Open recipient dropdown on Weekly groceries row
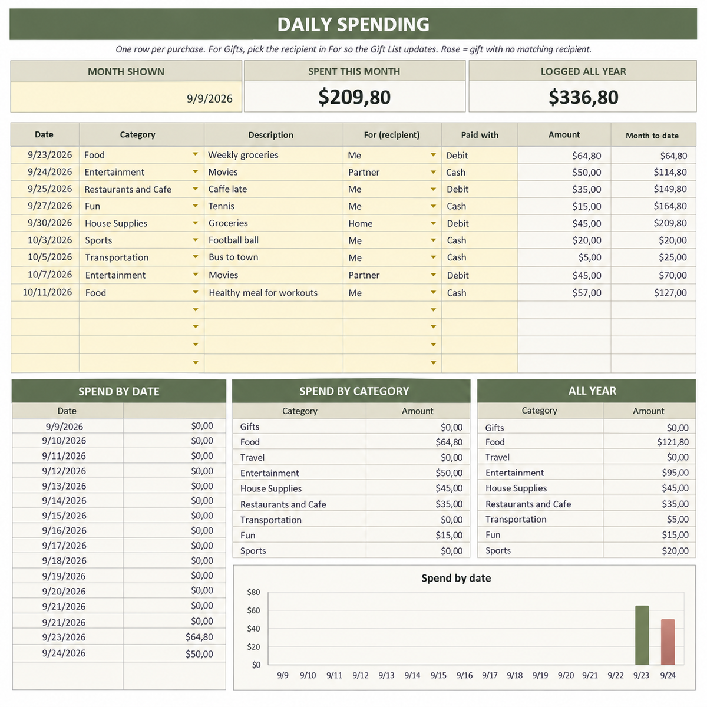This screenshot has width=707, height=707. point(433,155)
